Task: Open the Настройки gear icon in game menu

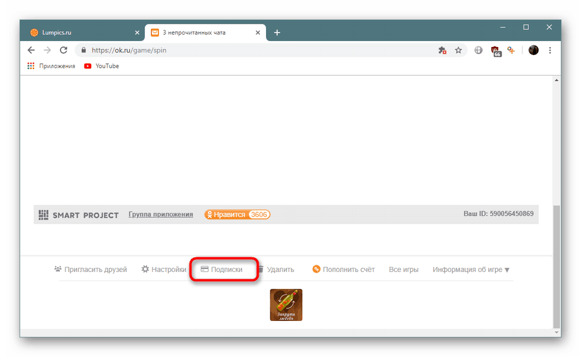Action: click(x=146, y=269)
